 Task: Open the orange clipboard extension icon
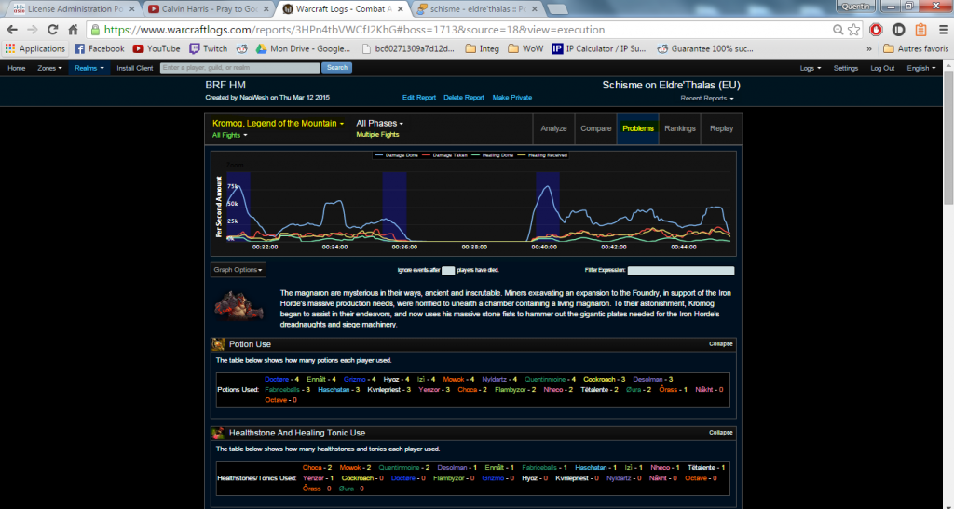[921, 30]
